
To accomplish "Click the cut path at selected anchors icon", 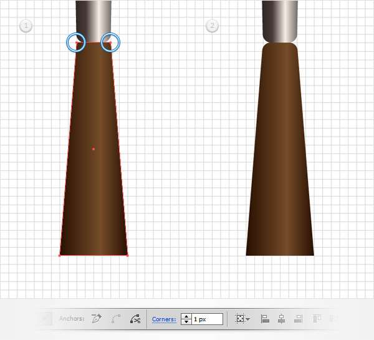I will pos(135,319).
